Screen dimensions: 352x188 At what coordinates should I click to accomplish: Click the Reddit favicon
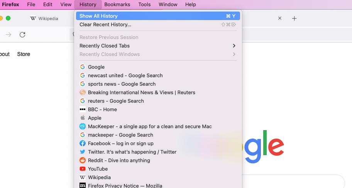point(83,160)
